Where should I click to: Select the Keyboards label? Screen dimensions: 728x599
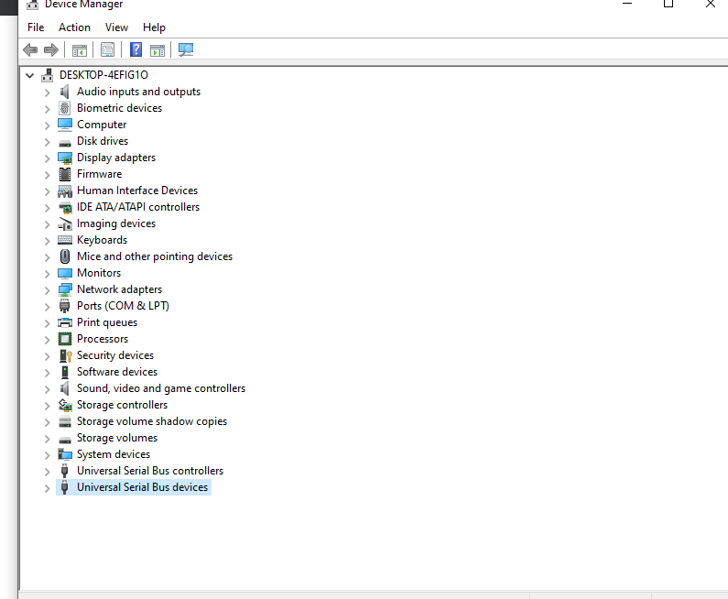(x=103, y=240)
